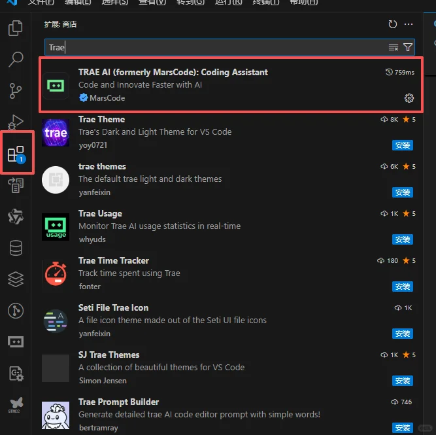
Task: Open Seti File Trae Icon thumbnail
Action: pos(56,321)
